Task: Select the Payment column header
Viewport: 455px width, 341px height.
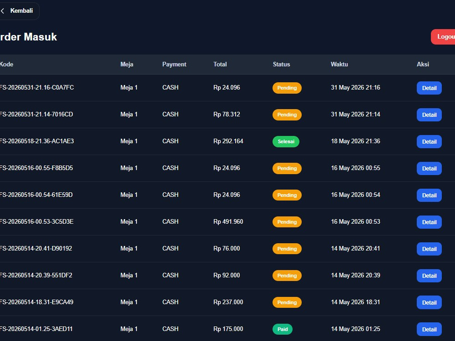Action: coord(174,65)
